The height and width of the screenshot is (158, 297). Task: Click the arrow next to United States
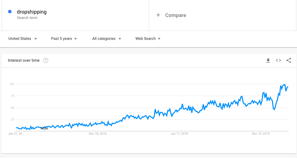point(35,39)
